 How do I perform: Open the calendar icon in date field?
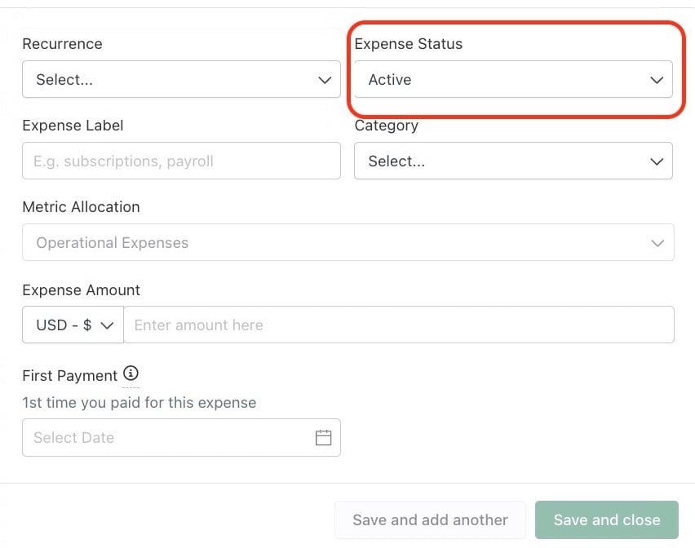tap(323, 437)
